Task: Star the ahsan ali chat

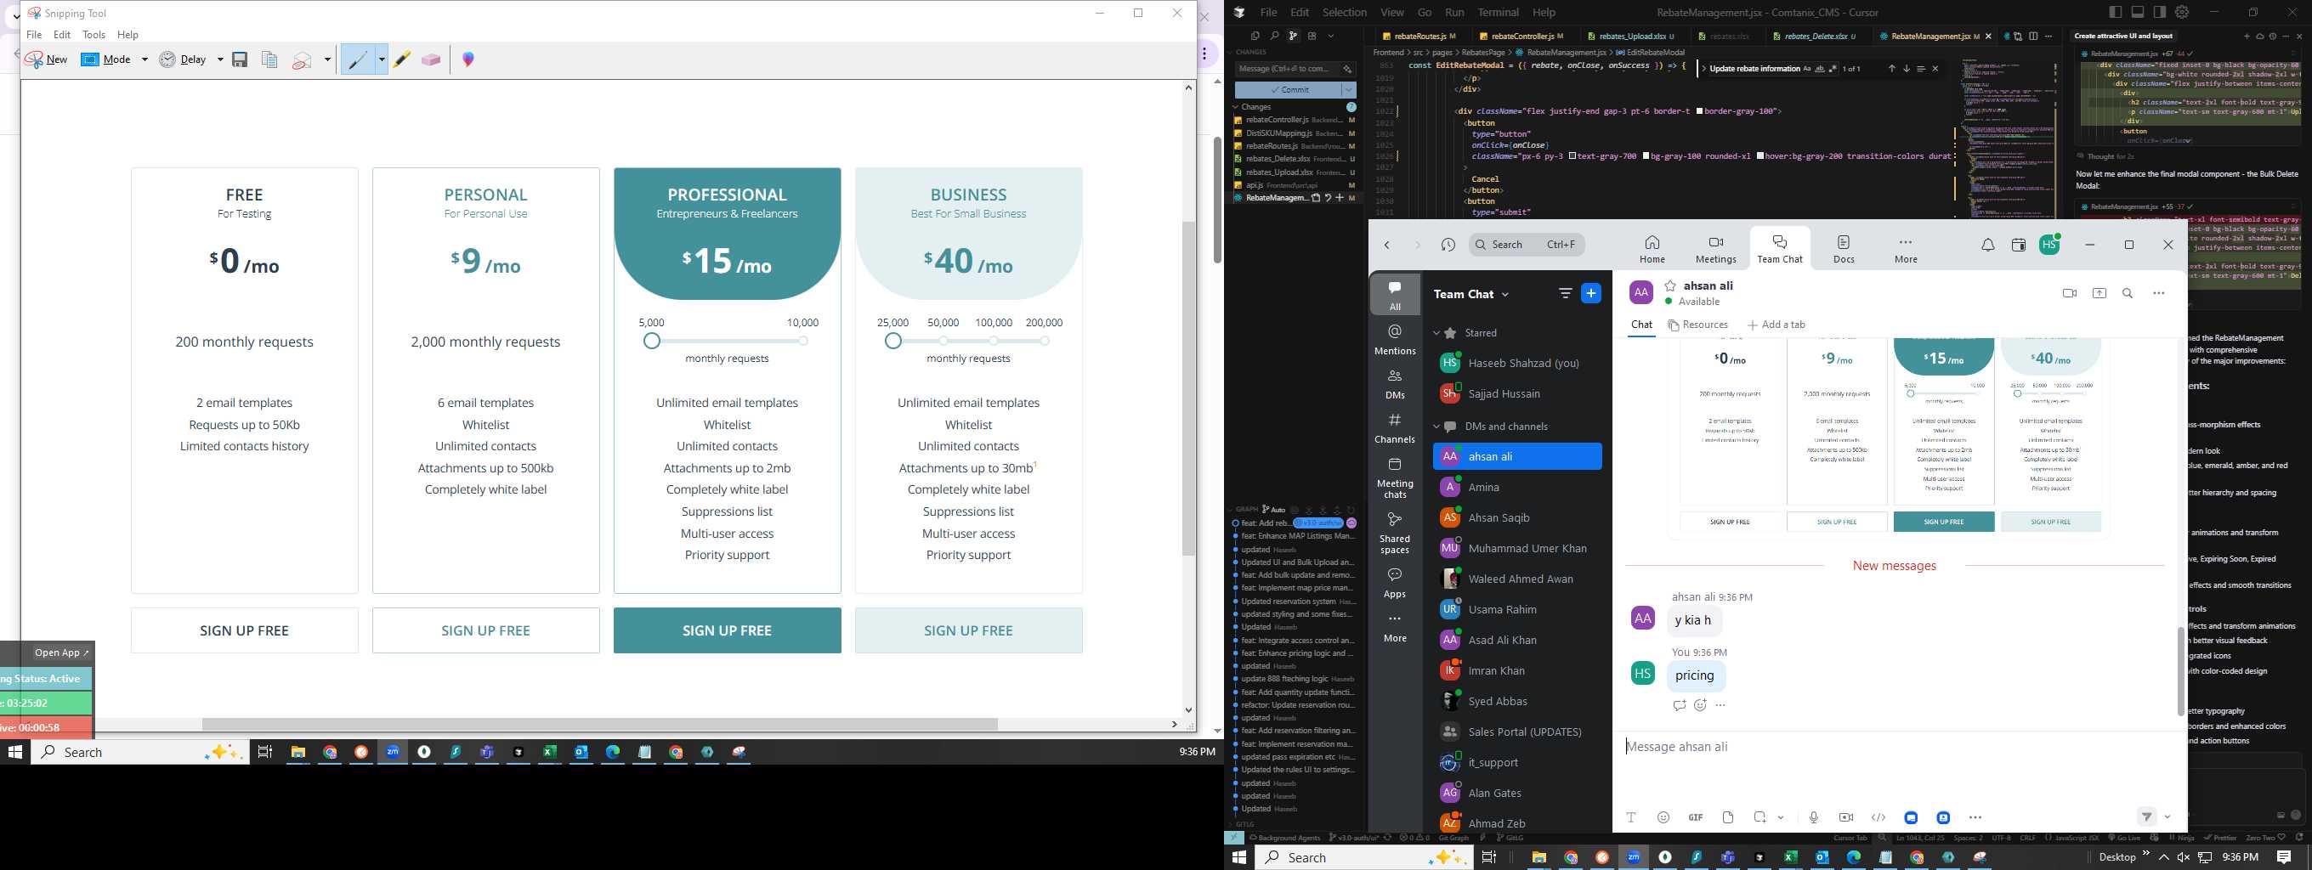Action: [x=1670, y=285]
